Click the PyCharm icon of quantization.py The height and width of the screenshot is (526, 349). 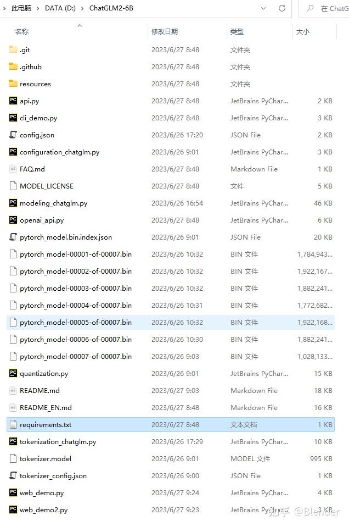pyautogui.click(x=13, y=373)
